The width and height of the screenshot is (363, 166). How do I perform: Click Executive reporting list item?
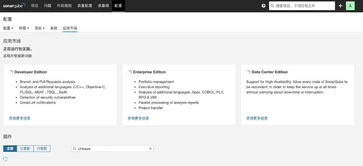point(154,87)
